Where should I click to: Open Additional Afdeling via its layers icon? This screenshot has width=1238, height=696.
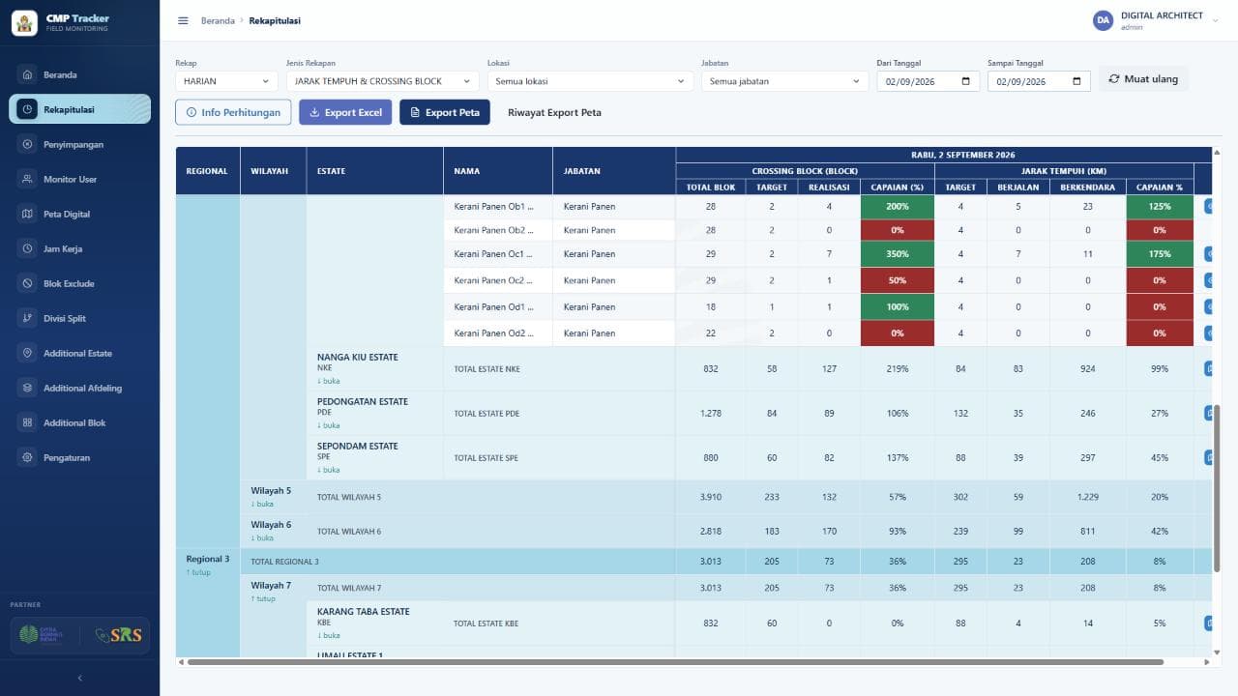pyautogui.click(x=27, y=388)
